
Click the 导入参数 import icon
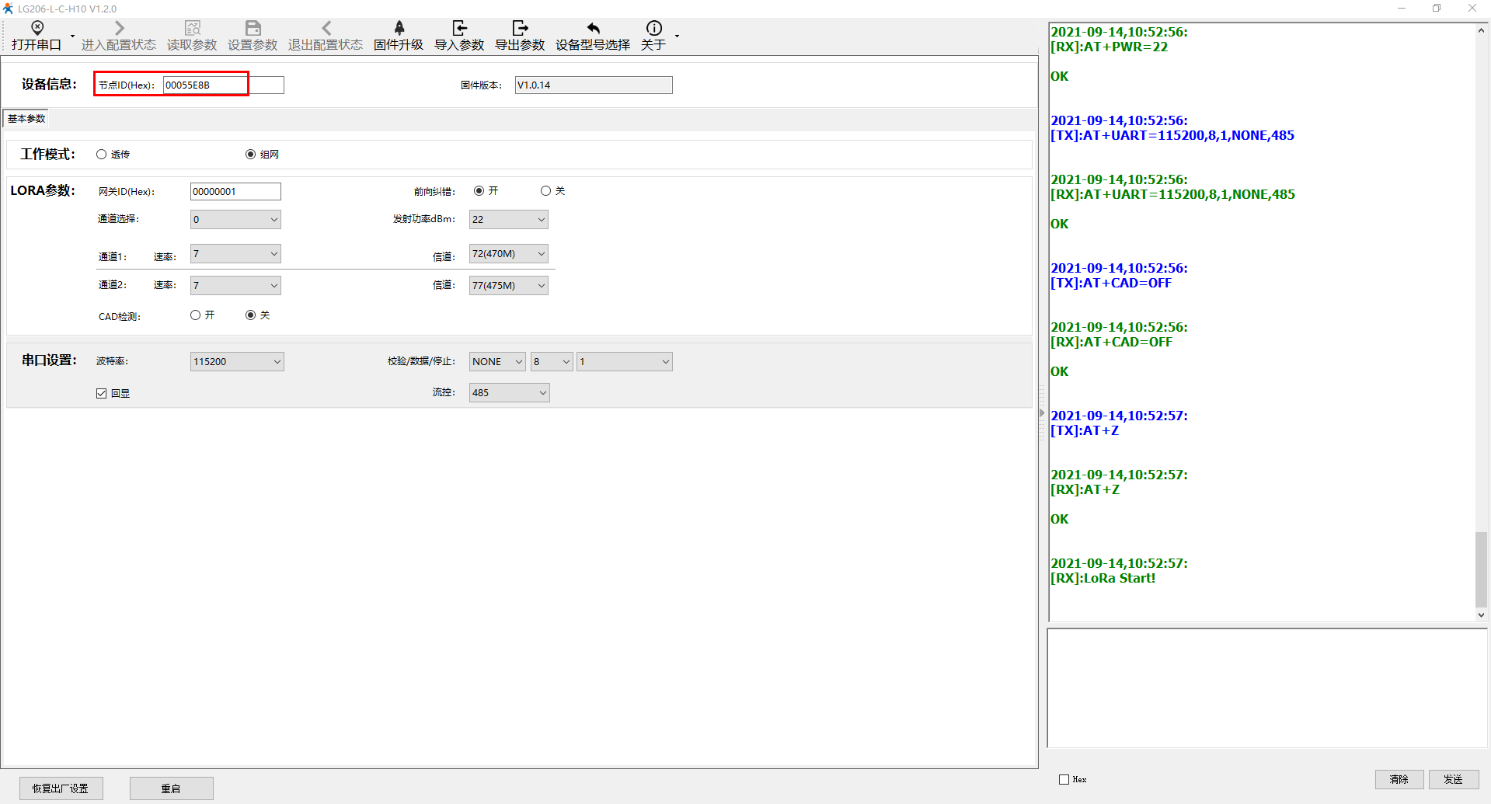pyautogui.click(x=459, y=29)
